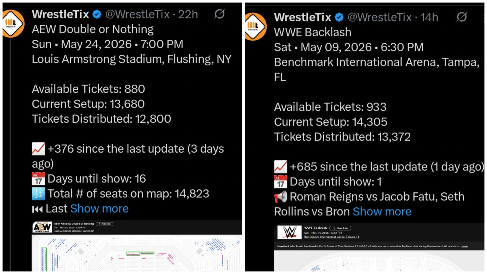Click the Grok icon on the 22h tweet
487x274 pixels.
(219, 14)
